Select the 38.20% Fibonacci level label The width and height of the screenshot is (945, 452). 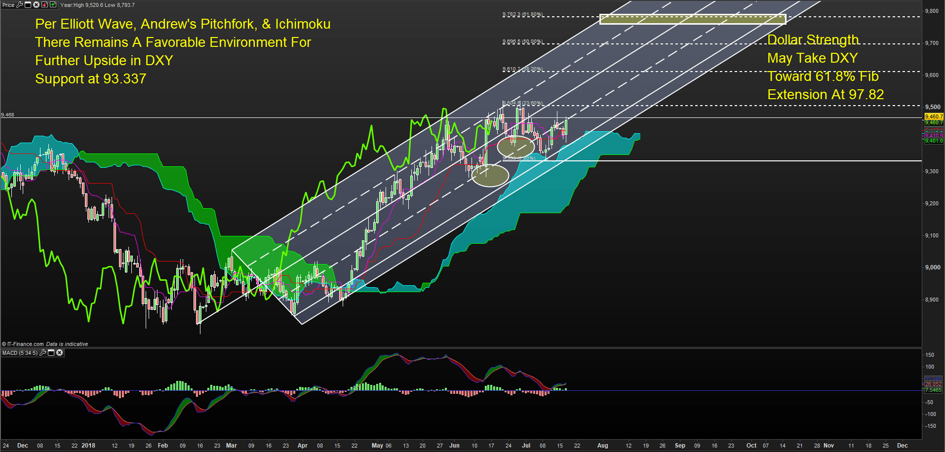tap(522, 69)
